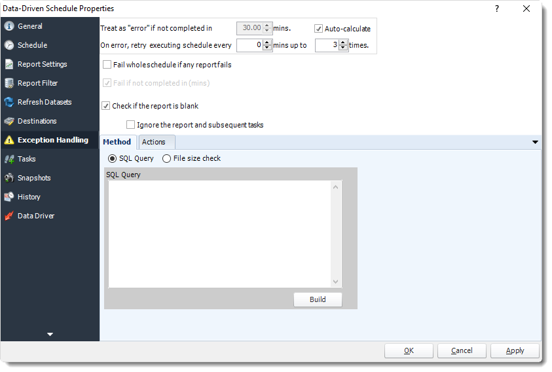The image size is (552, 372).
Task: Enable Fail whole schedule if any report fails
Action: (x=107, y=65)
